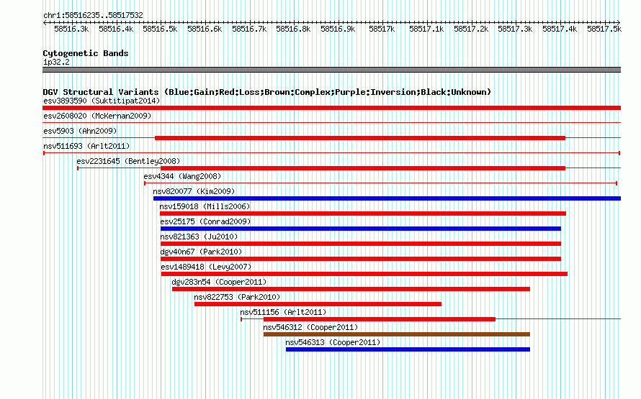Select the nsv511156 thick red bar
641x399 pixels.
tap(380, 319)
